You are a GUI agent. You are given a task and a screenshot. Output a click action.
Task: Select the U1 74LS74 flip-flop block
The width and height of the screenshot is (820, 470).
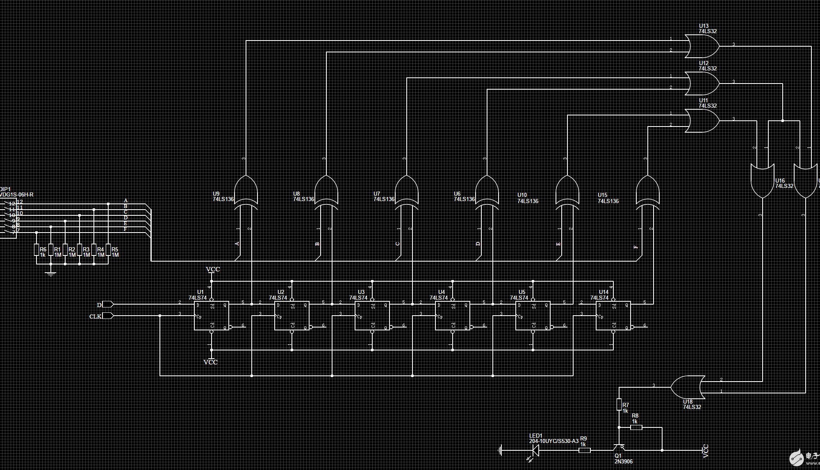[x=212, y=316]
